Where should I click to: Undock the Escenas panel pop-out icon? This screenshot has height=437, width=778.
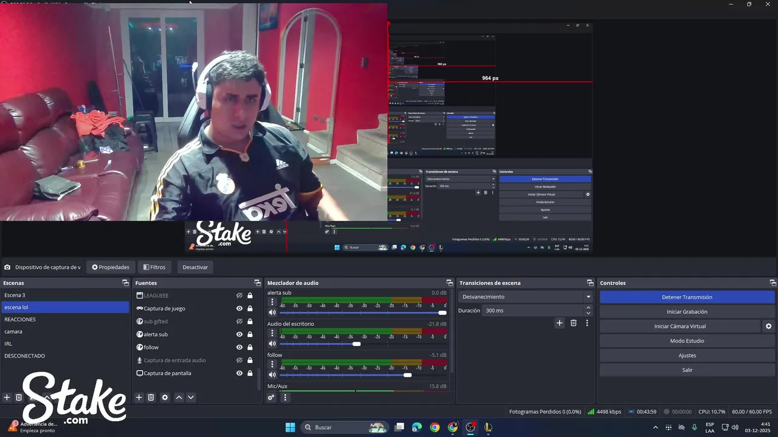click(x=125, y=283)
